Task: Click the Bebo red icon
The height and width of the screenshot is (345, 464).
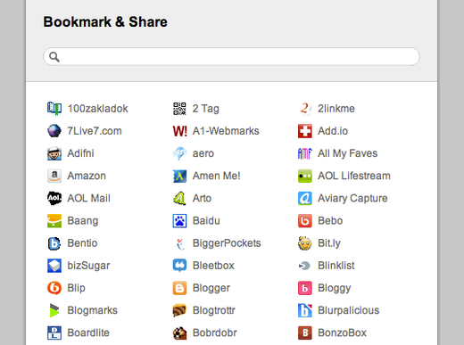Action: tap(305, 221)
